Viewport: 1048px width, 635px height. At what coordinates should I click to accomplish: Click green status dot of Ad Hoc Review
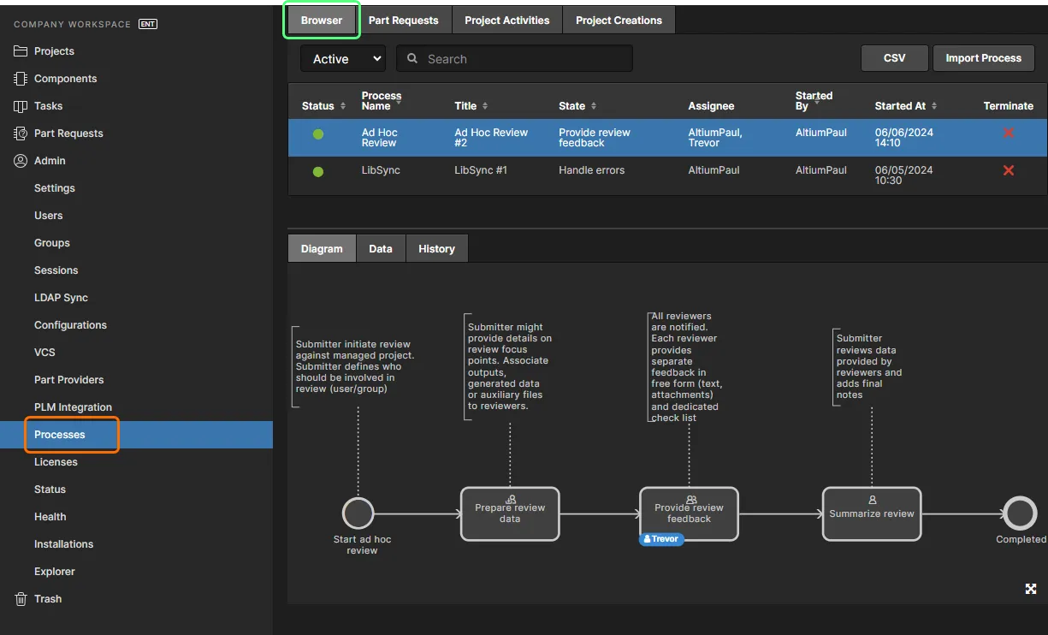point(318,134)
